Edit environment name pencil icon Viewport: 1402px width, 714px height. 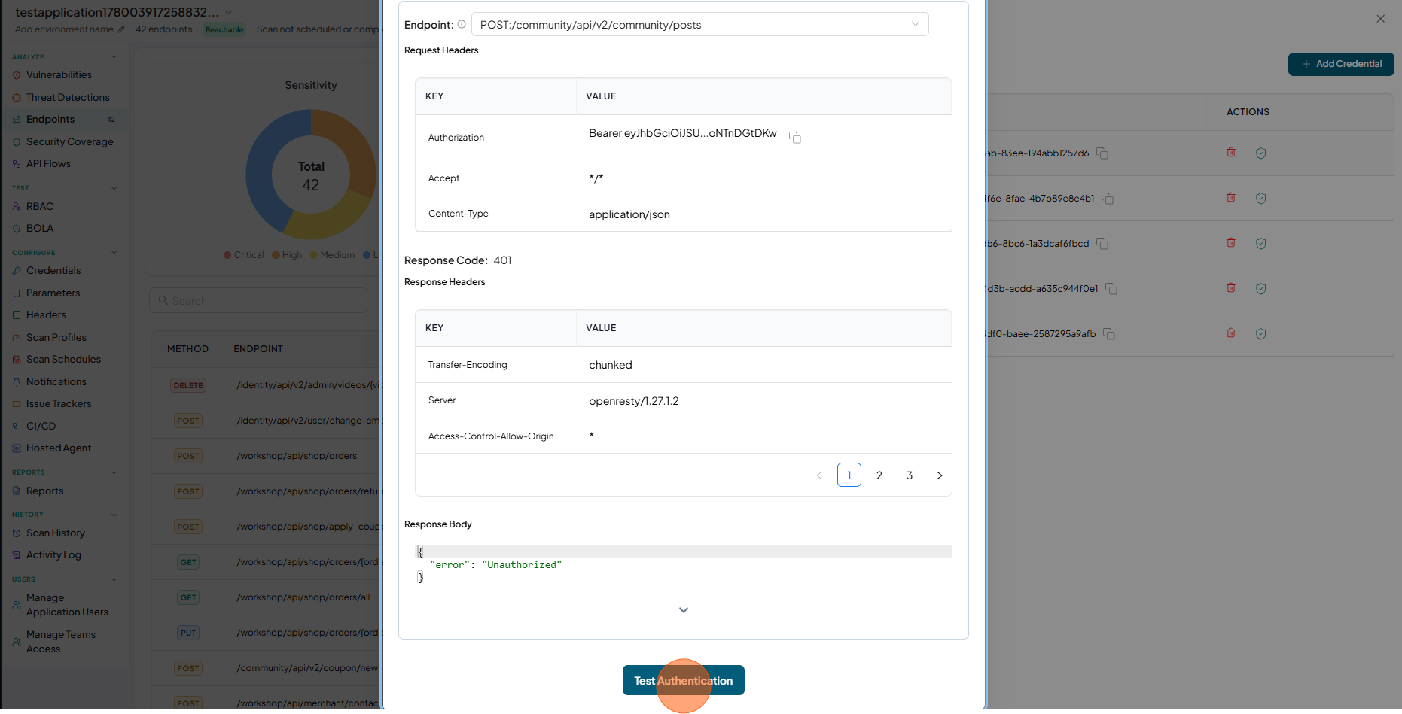pyautogui.click(x=121, y=29)
